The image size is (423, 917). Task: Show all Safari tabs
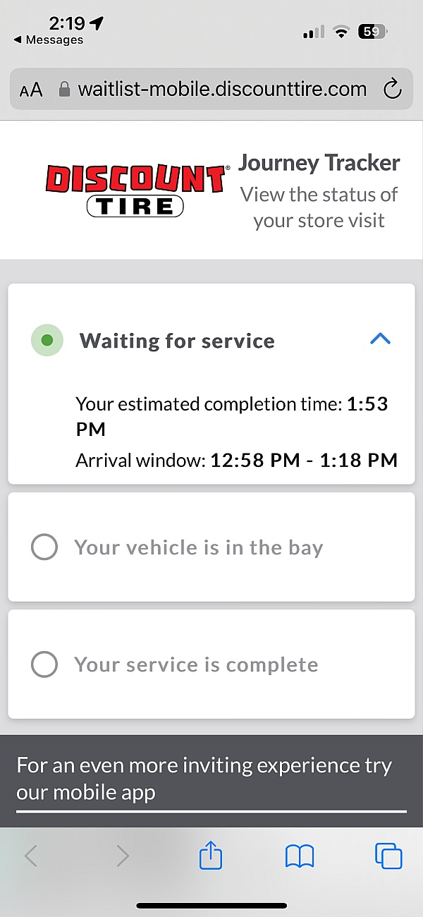[x=388, y=856]
